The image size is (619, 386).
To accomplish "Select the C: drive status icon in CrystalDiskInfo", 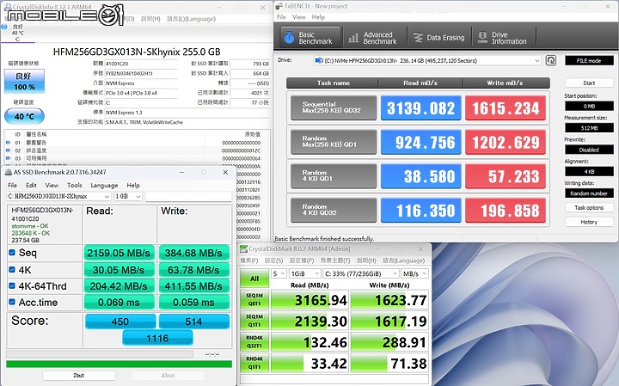I will coord(4,27).
